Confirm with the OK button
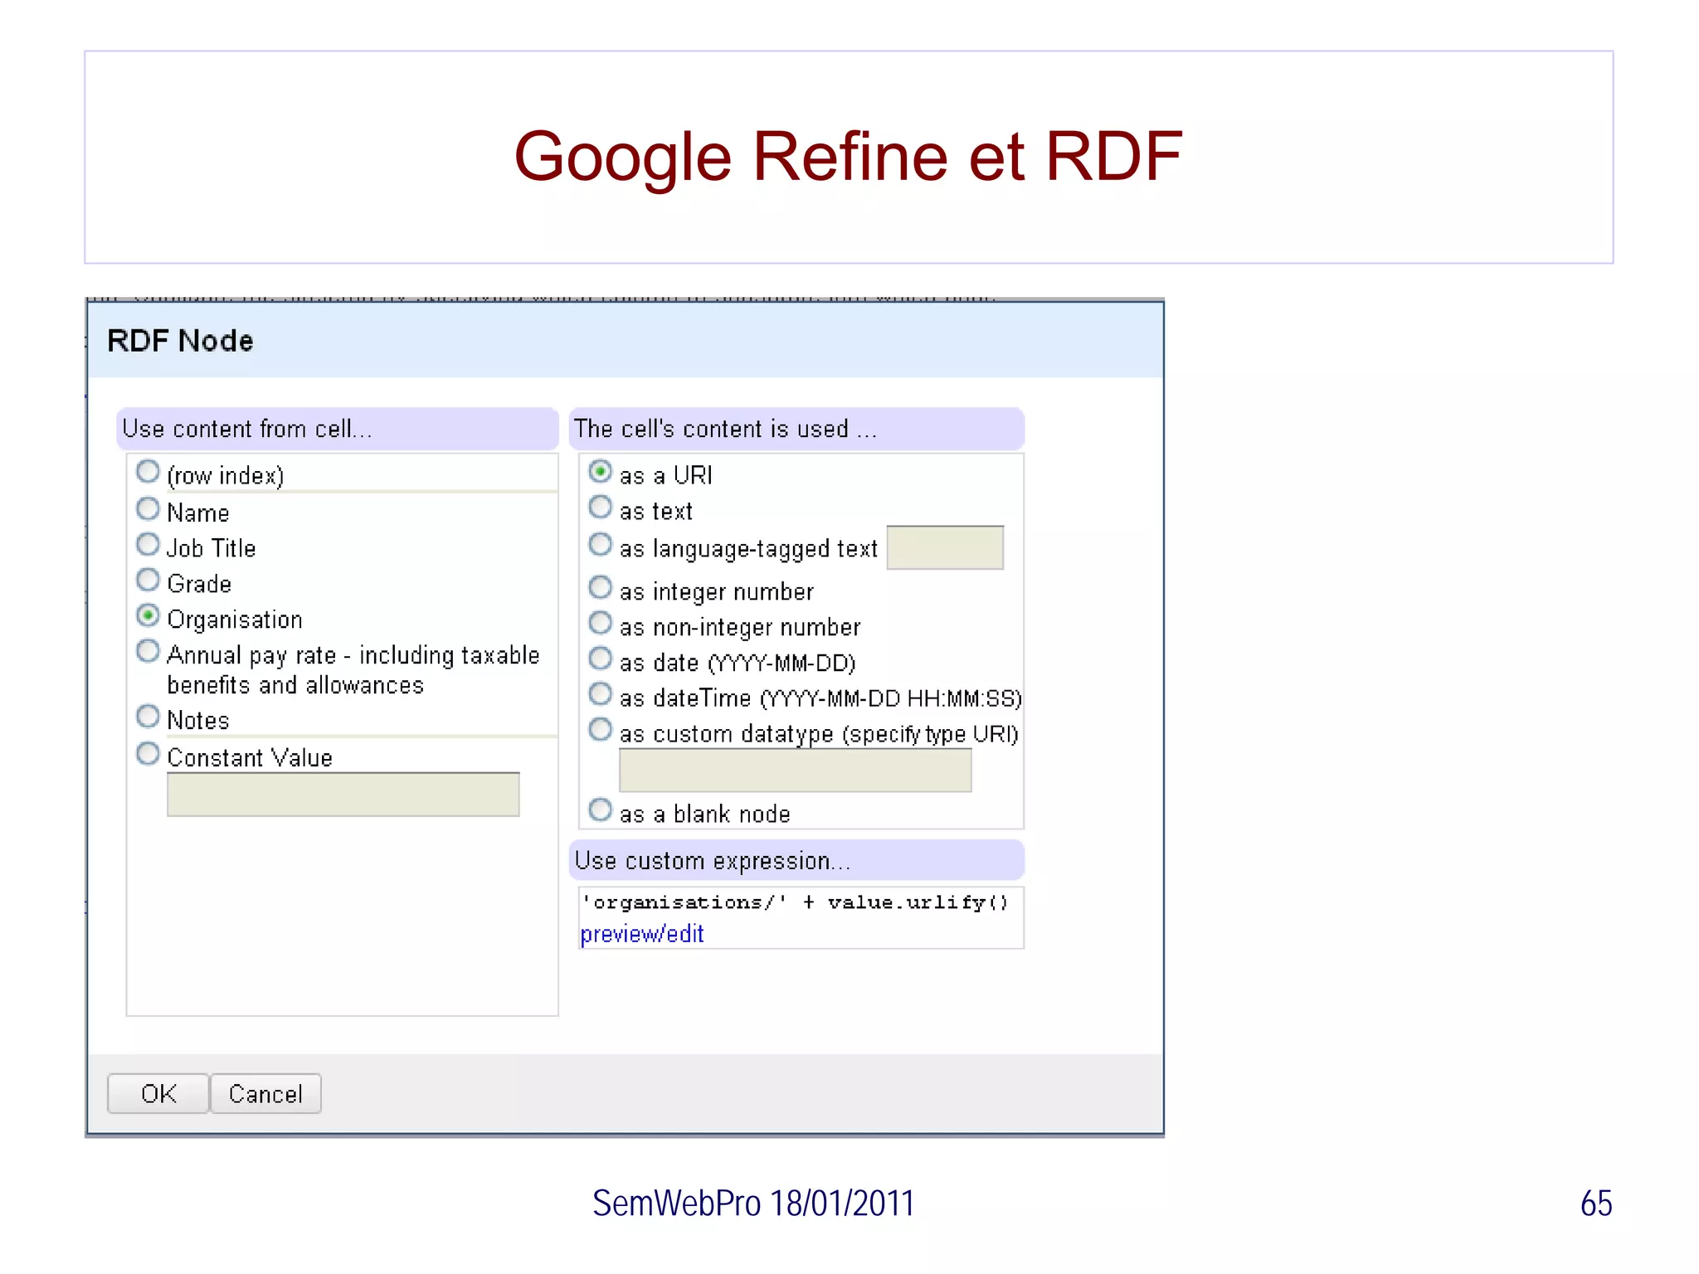The image size is (1699, 1274). coord(158,1094)
